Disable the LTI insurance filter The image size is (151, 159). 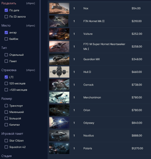[6, 77]
